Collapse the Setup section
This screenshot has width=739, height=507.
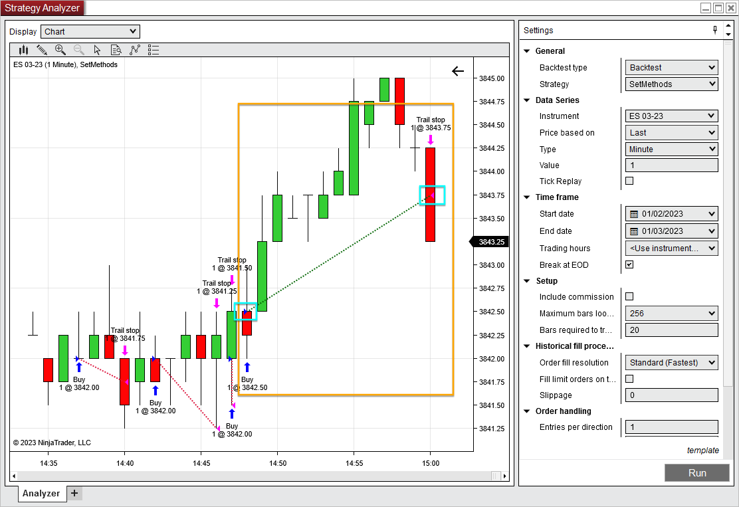click(x=527, y=281)
